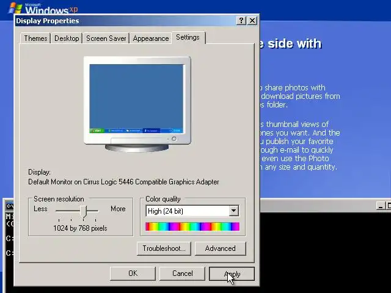Viewport: 391px width, 293px height.
Task: Click the color spectrum preview bar
Action: (x=192, y=226)
